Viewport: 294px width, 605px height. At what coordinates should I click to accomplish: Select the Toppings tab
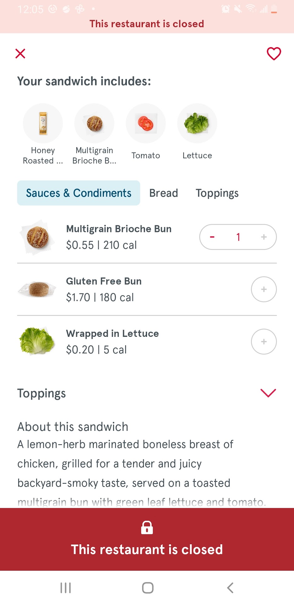pyautogui.click(x=217, y=193)
